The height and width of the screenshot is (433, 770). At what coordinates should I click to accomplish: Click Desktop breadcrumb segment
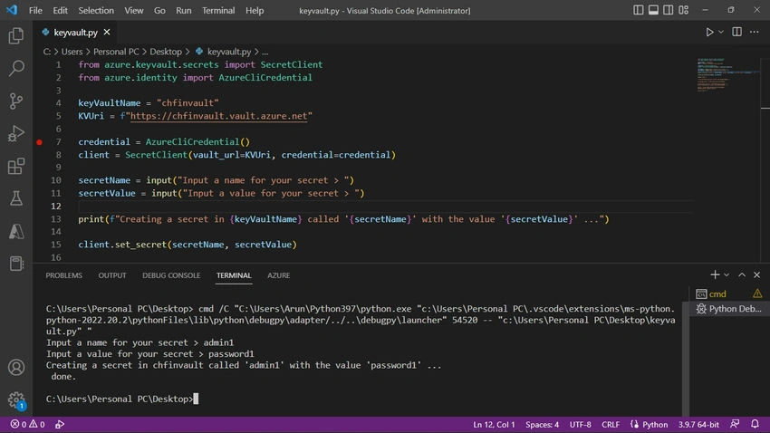166,52
